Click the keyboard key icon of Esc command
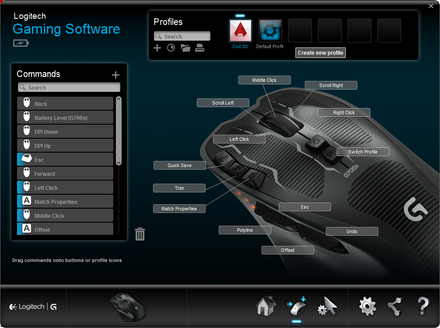The image size is (440, 328). point(27,158)
